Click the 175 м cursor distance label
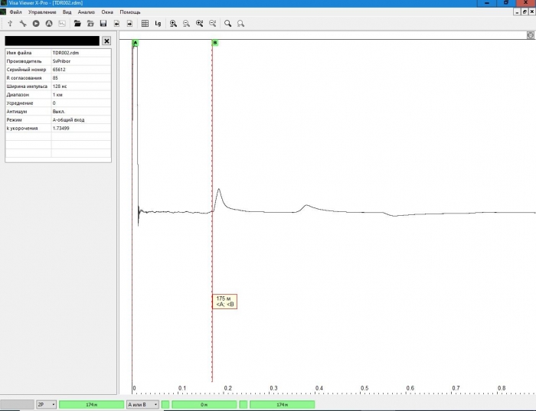Viewport: 536px width, 411px height. (x=224, y=302)
